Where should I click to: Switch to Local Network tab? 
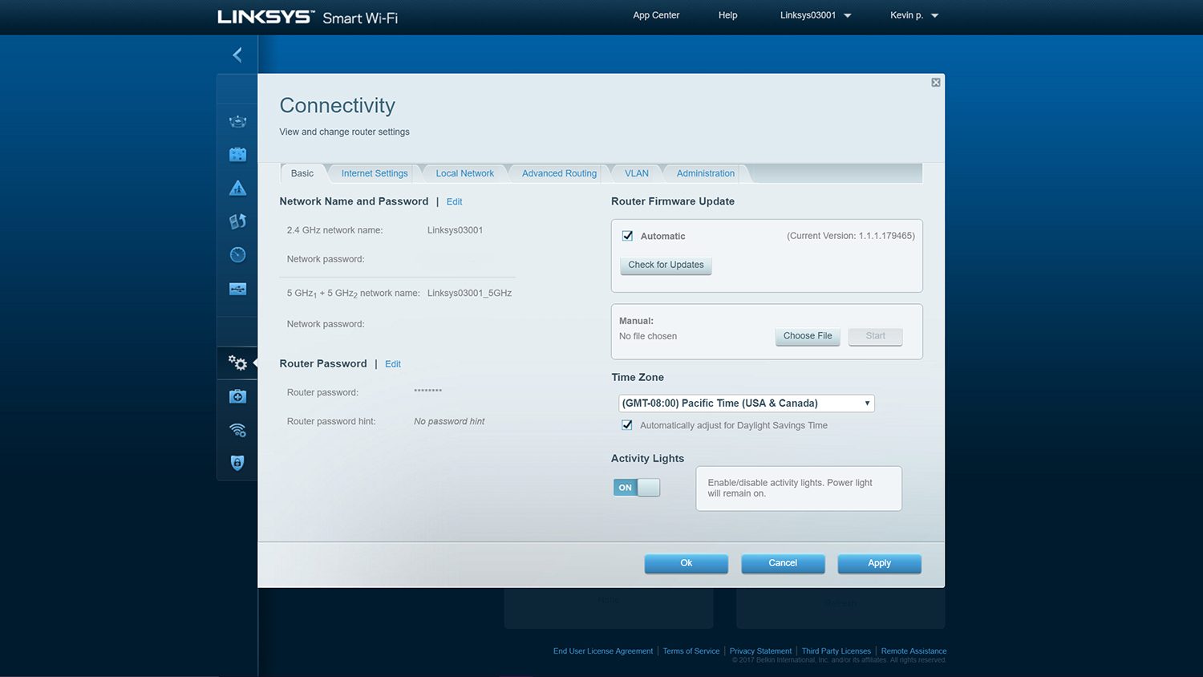tap(465, 173)
